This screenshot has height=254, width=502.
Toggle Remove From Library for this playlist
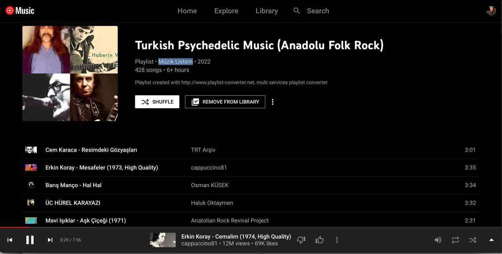coord(225,102)
